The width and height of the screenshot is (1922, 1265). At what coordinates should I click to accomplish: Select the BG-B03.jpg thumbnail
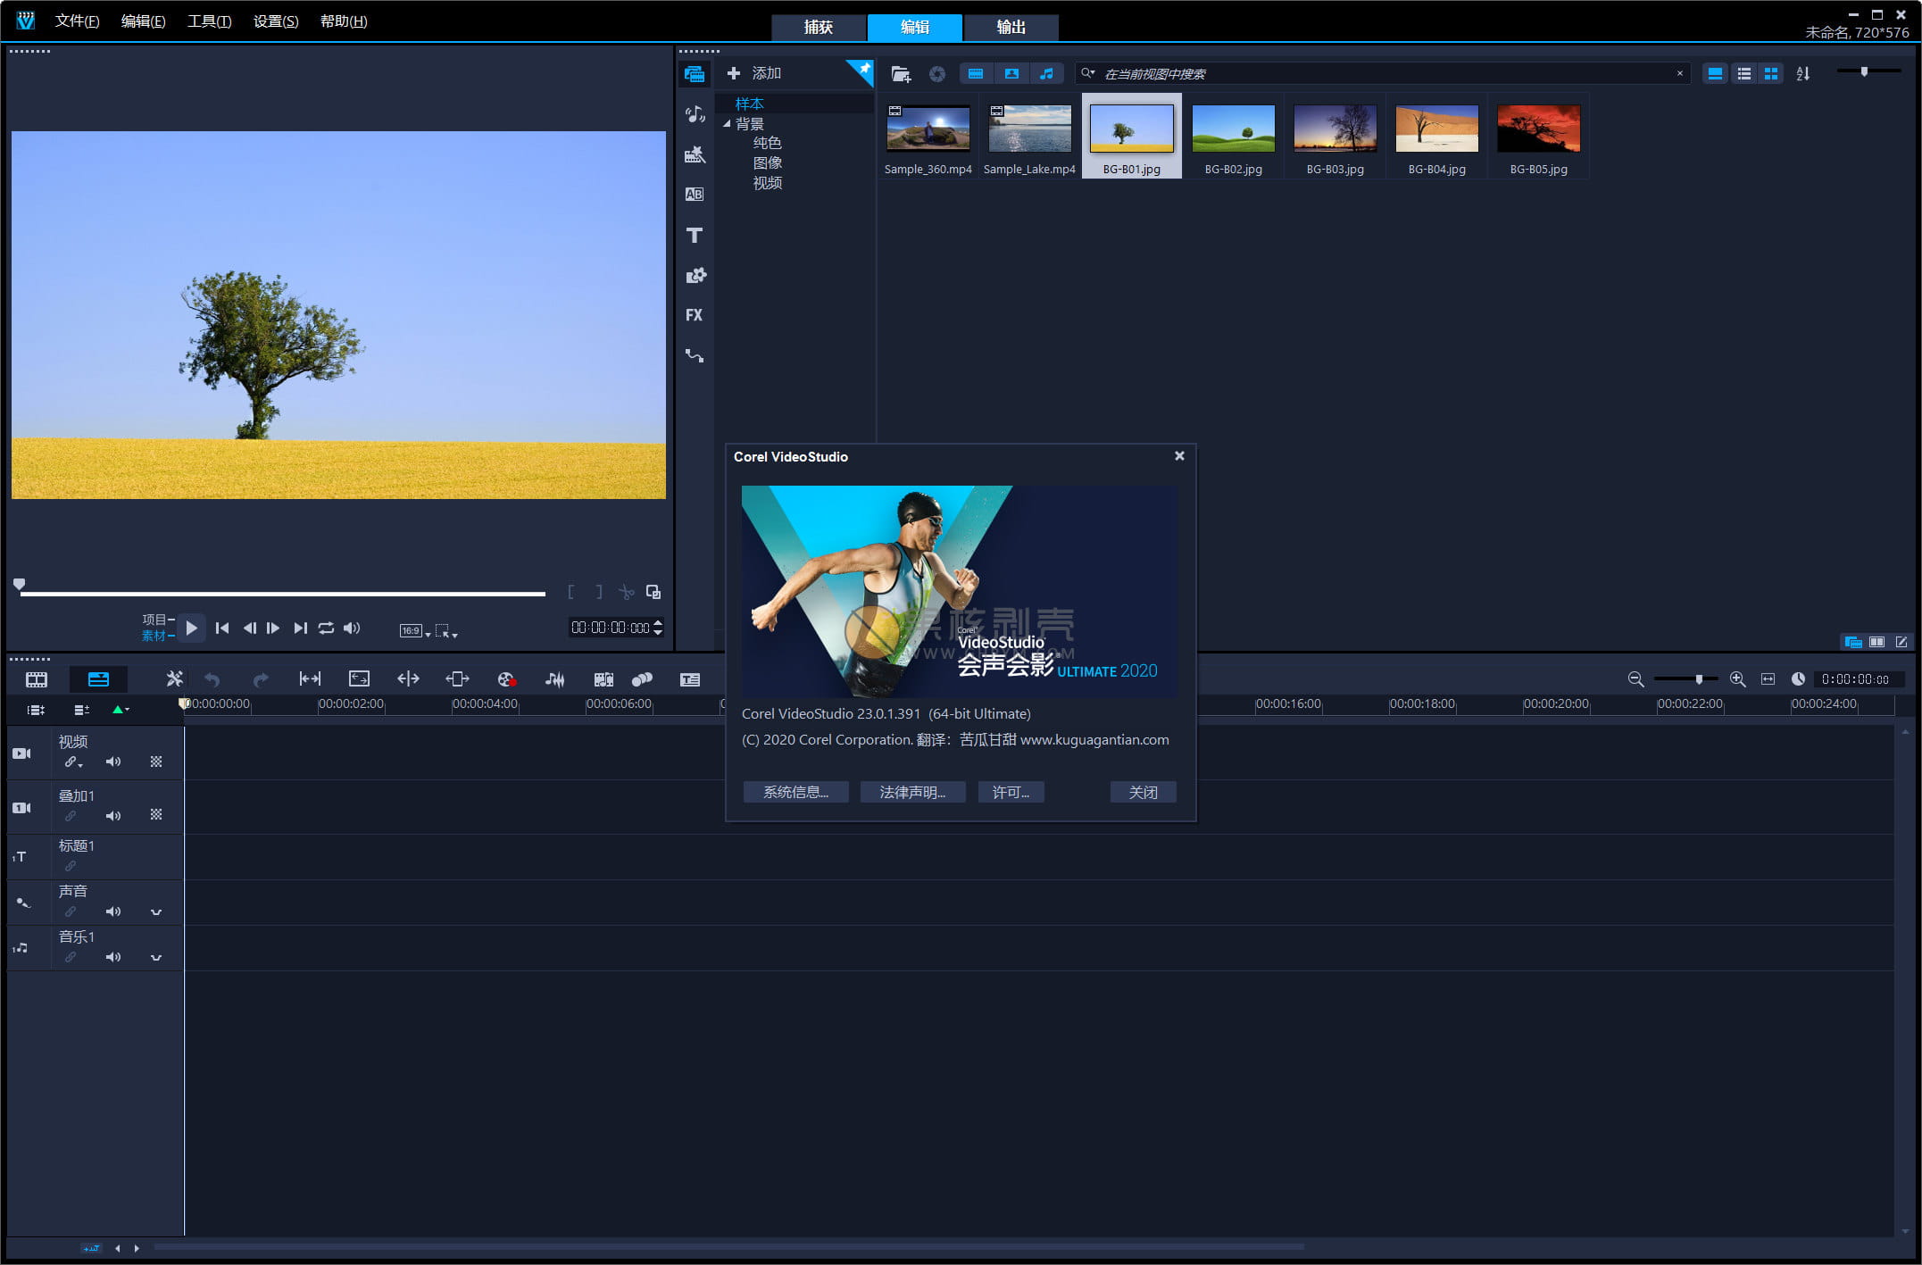tap(1335, 137)
